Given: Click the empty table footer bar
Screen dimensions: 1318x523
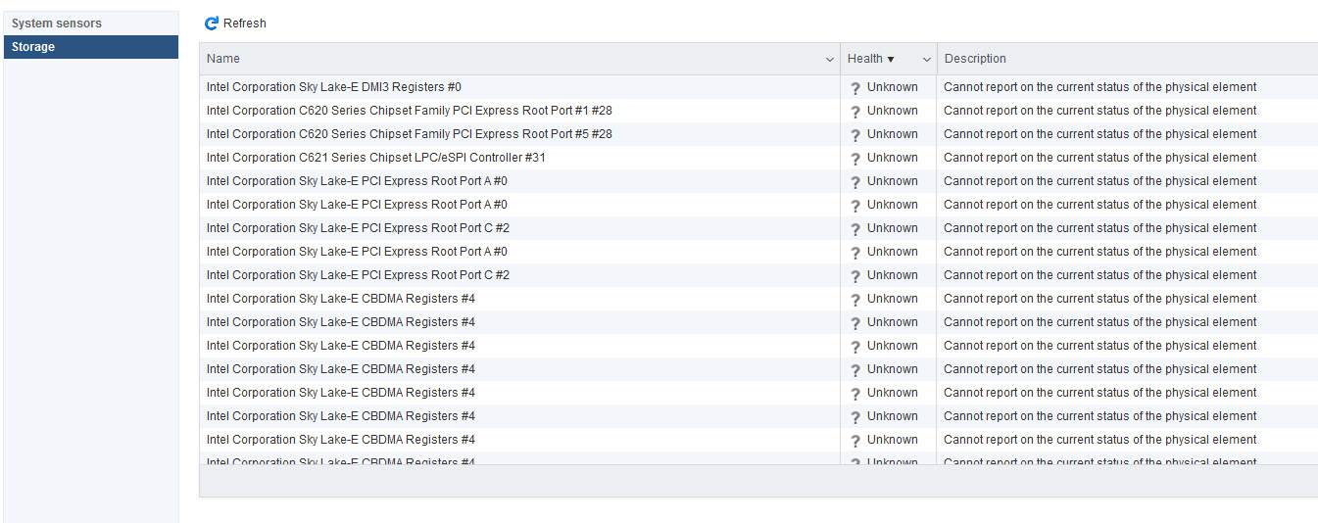Looking at the screenshot, I should [757, 481].
